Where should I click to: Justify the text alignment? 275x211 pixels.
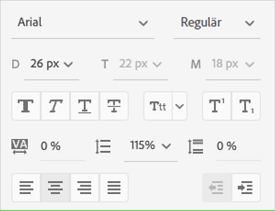113,188
